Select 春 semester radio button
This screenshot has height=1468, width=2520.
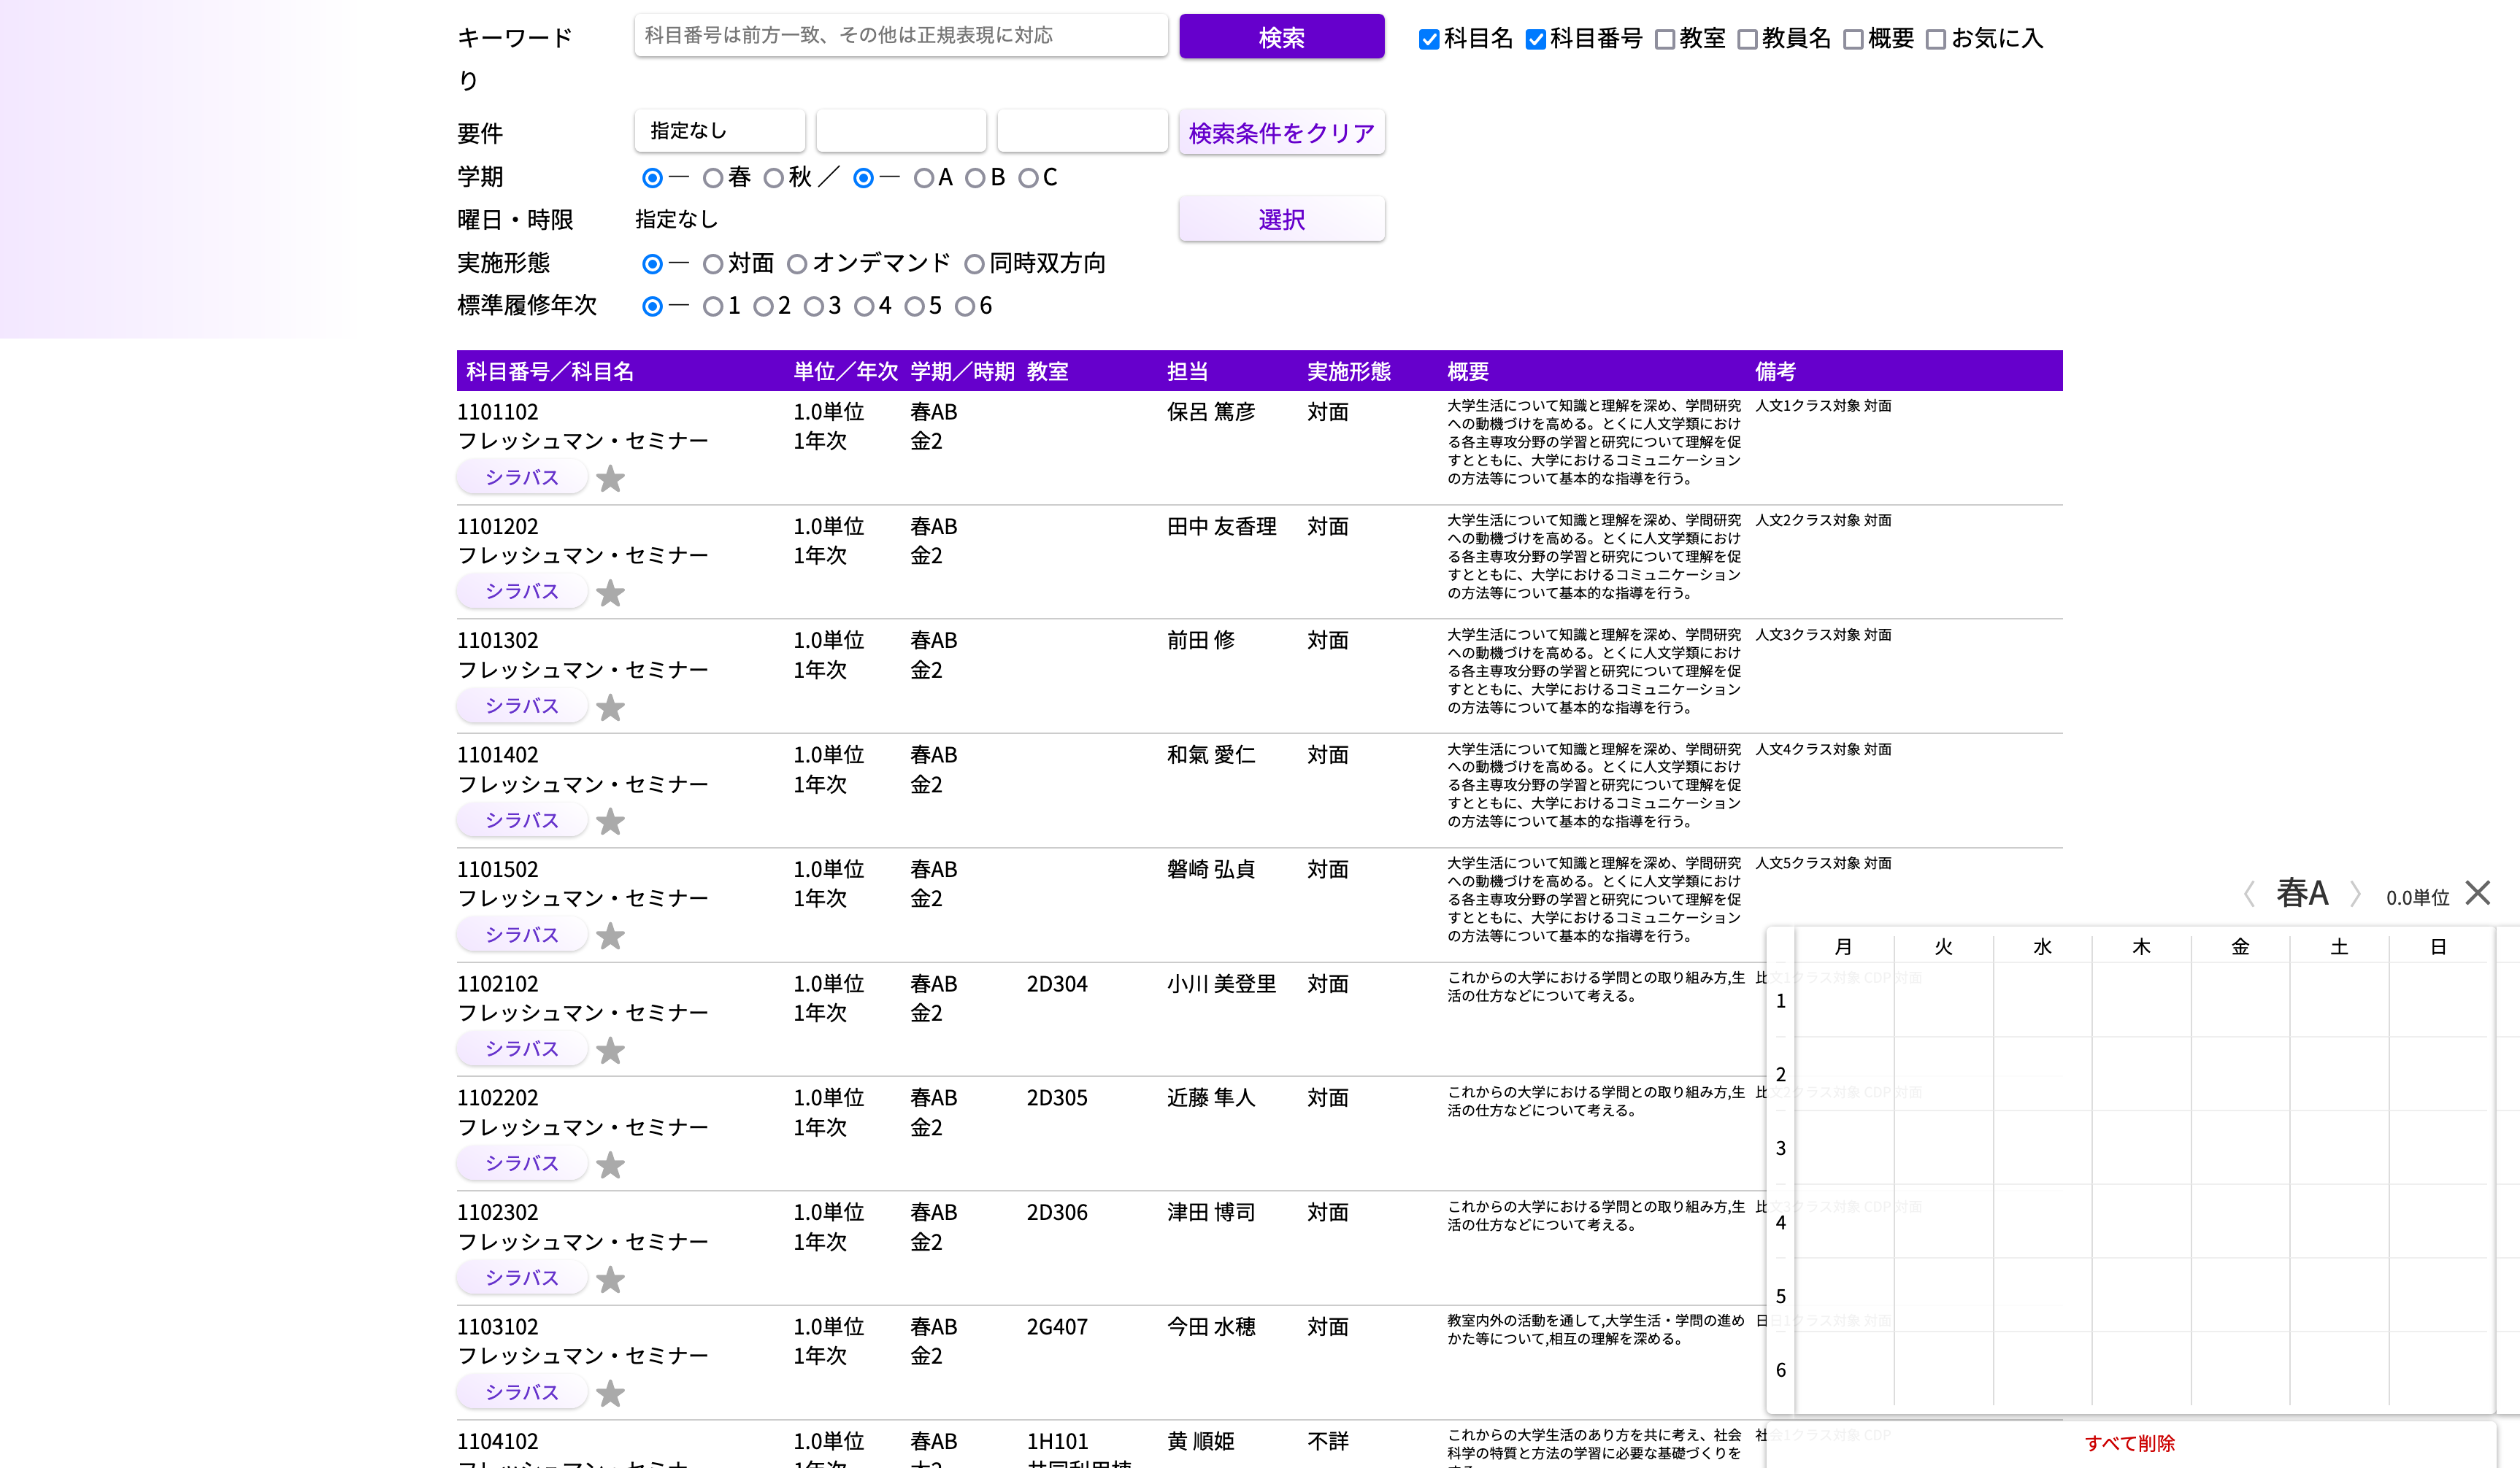tap(713, 178)
